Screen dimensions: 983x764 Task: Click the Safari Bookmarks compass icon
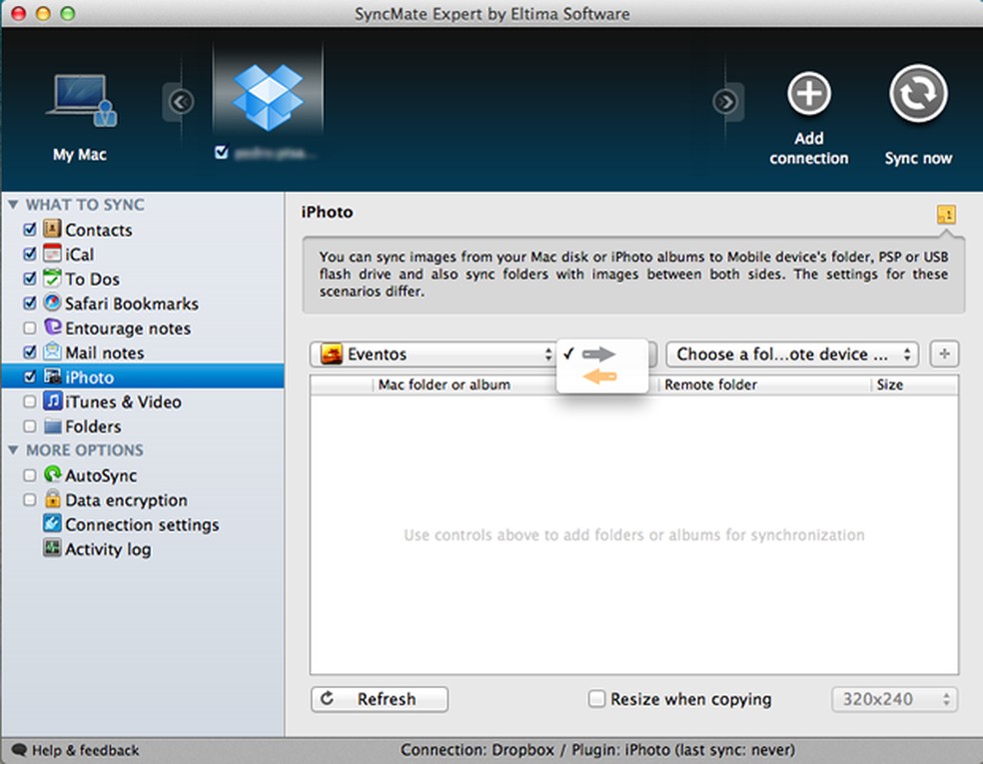pos(52,303)
